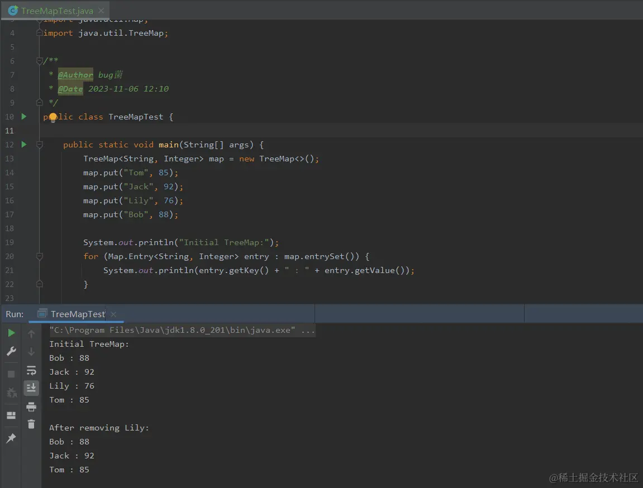Image resolution: width=643 pixels, height=488 pixels.
Task: Click line number 11 in gutter
Action: point(9,131)
